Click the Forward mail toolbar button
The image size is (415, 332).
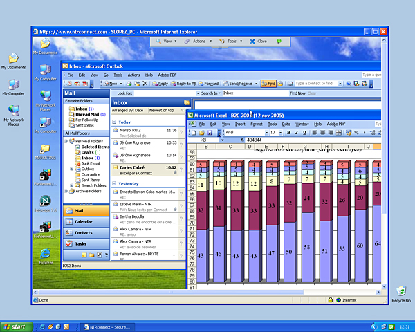tap(209, 84)
